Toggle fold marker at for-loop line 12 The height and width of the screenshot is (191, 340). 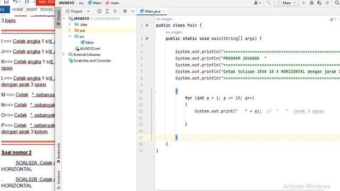coord(155,105)
